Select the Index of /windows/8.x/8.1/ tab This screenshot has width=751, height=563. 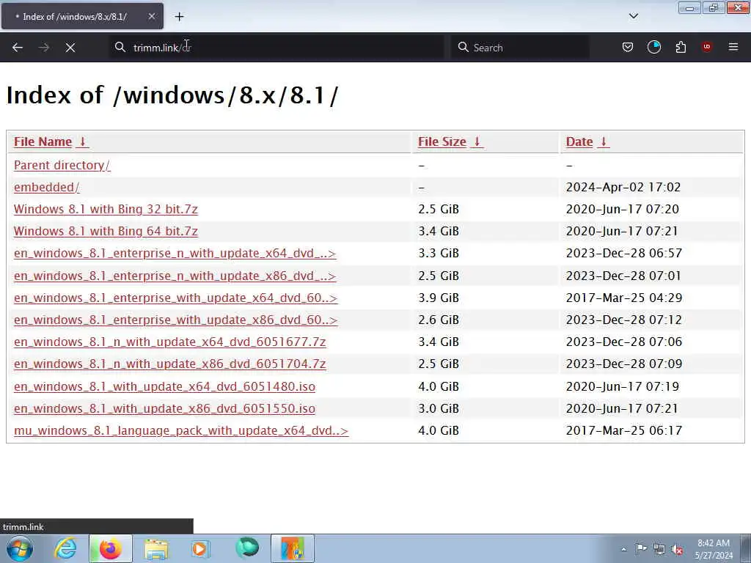coord(82,16)
